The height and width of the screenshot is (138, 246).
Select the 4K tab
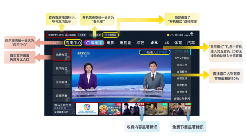(x=167, y=43)
